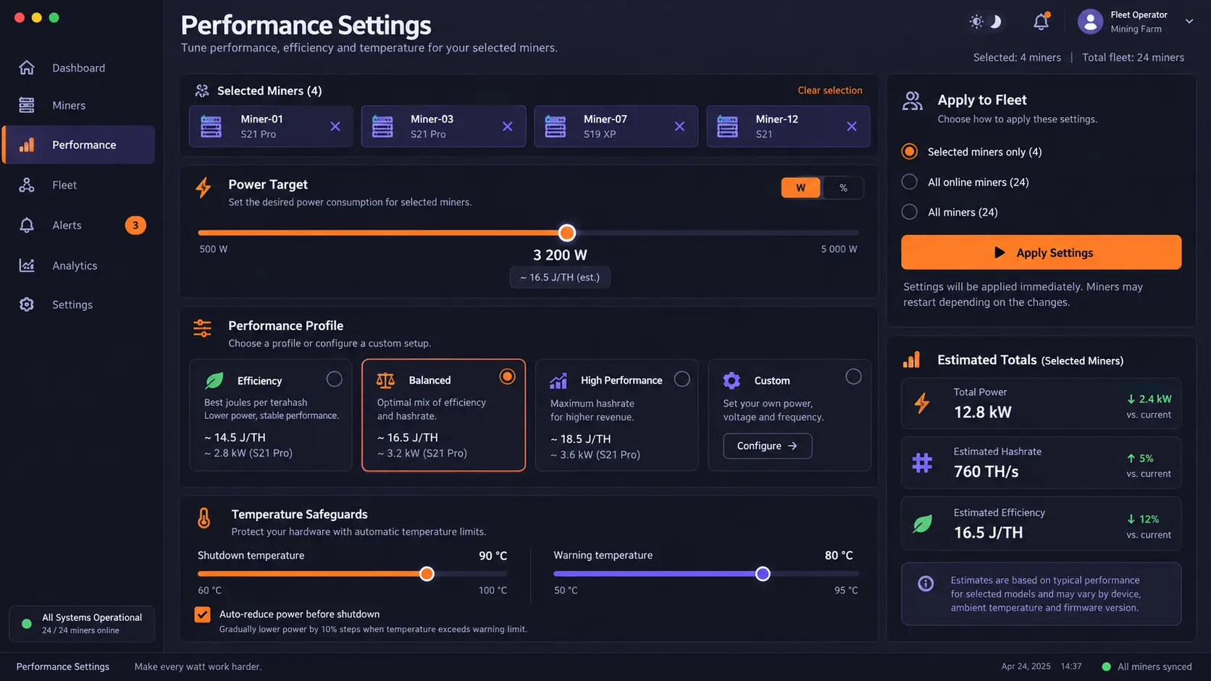Viewport: 1211px width, 681px height.
Task: Click the Estimated Efficiency leaf icon
Action: tap(922, 524)
